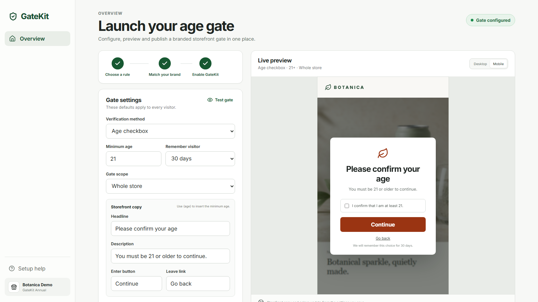This screenshot has height=302, width=538.
Task: Open the Remember visitor dropdown
Action: point(200,159)
